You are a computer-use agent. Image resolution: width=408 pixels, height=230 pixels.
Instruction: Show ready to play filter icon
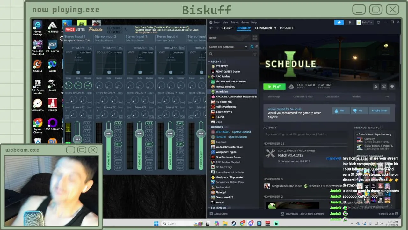tap(257, 47)
